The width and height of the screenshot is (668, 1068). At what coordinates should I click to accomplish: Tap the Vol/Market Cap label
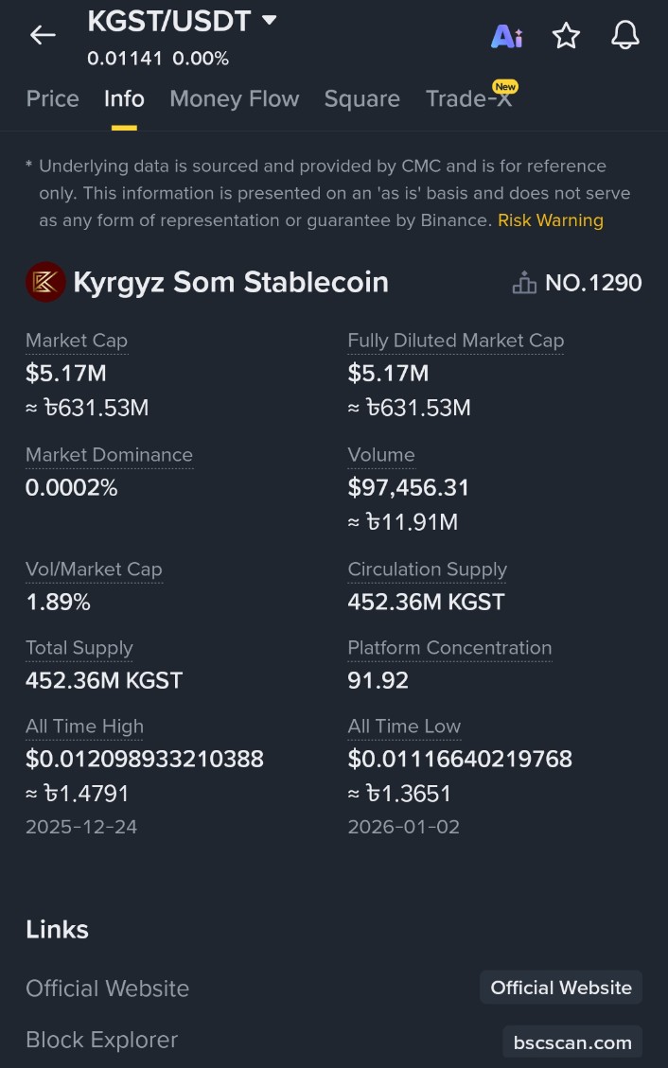(x=94, y=569)
